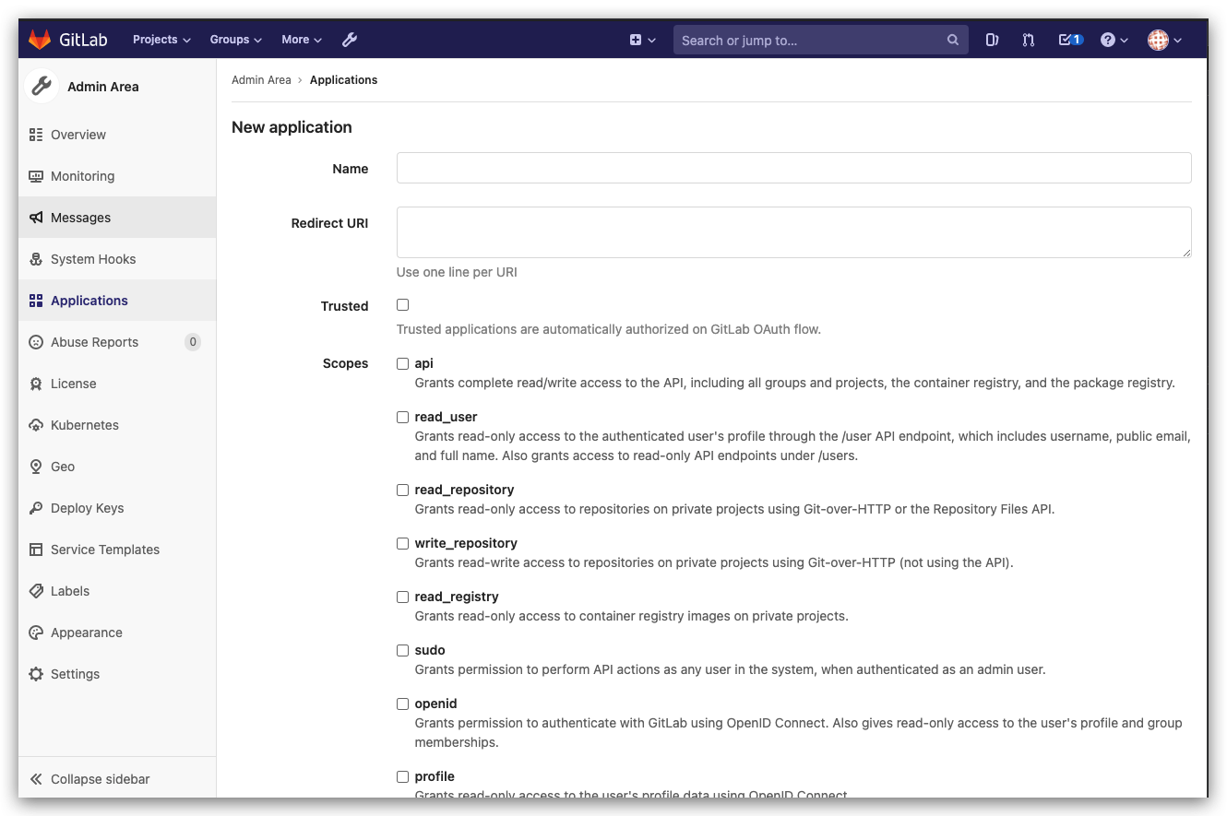Check the profile scope

coord(402,777)
